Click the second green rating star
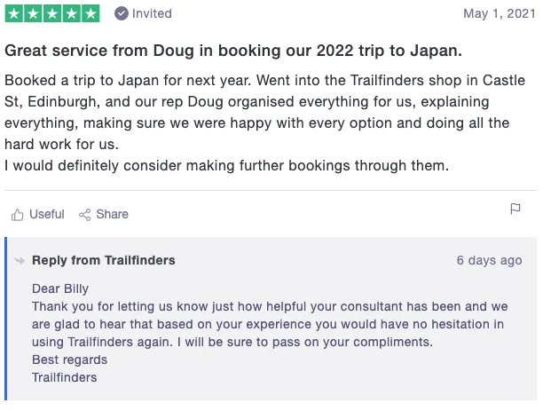Image resolution: width=543 pixels, height=411 pixels. point(34,13)
